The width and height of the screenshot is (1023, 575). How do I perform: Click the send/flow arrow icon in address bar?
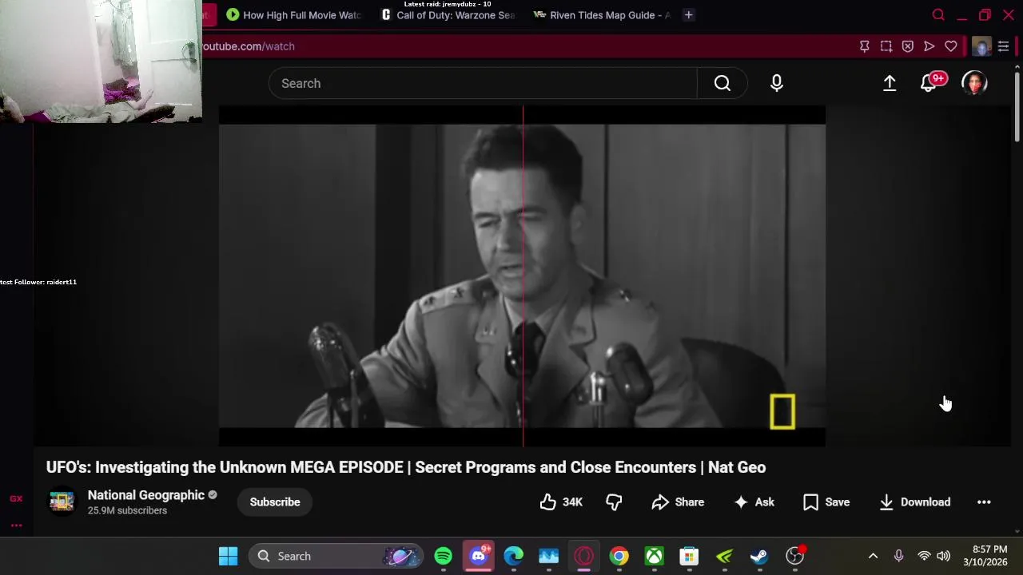(929, 46)
